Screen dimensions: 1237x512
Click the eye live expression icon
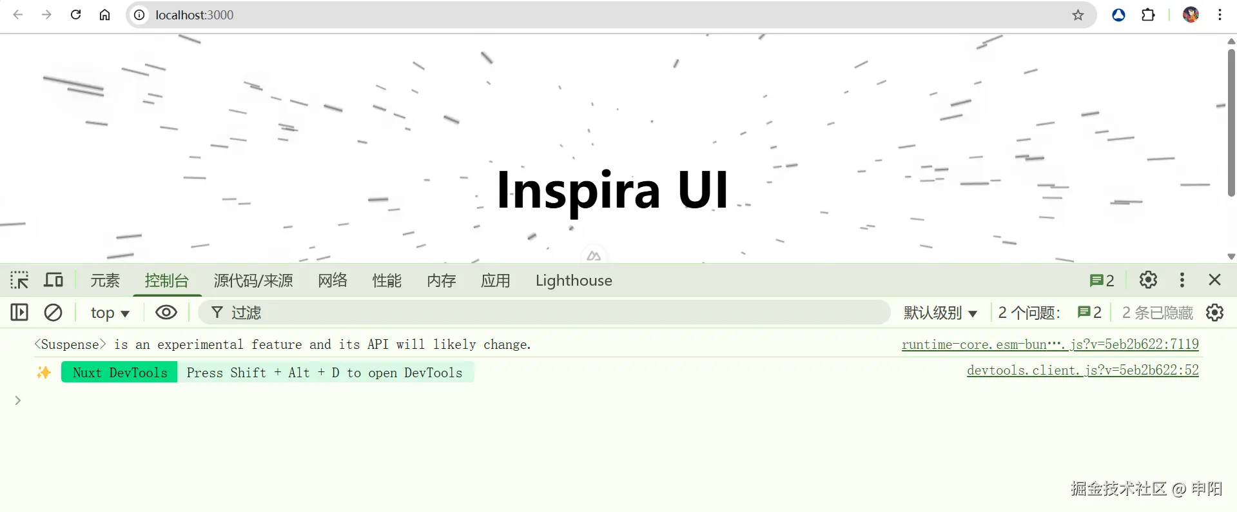pyautogui.click(x=166, y=313)
